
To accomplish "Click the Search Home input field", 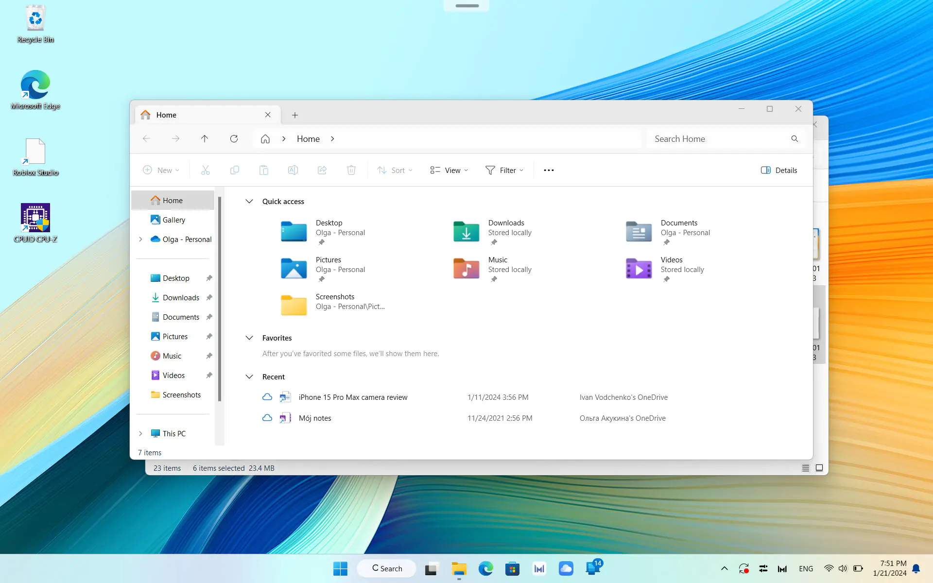I will point(725,139).
